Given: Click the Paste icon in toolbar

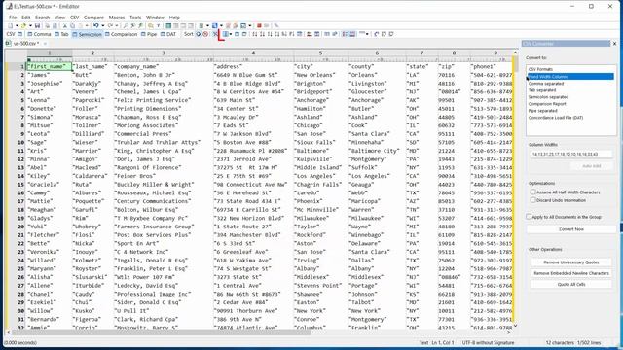Looking at the screenshot, I should click(80, 26).
